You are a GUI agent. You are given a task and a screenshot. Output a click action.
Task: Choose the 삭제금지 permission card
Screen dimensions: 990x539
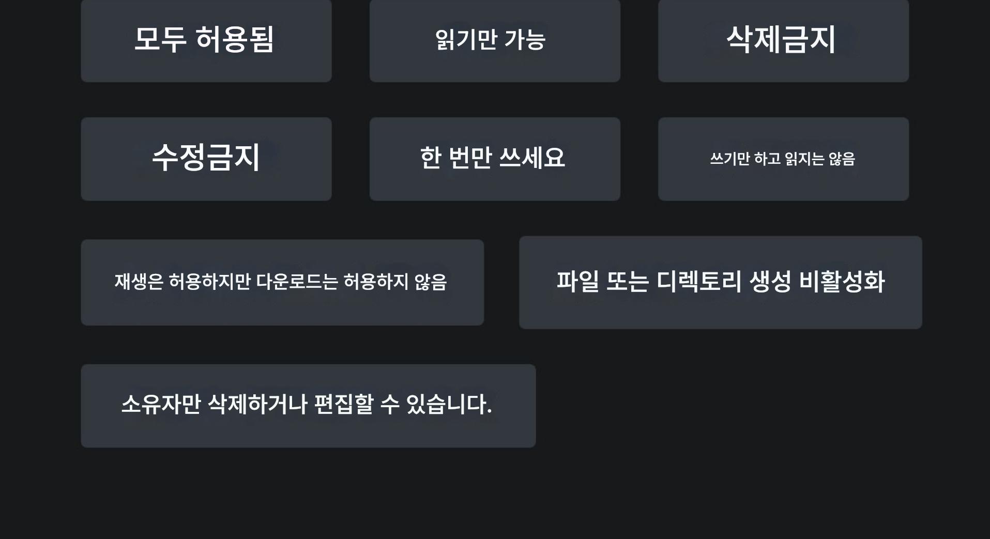click(x=783, y=40)
